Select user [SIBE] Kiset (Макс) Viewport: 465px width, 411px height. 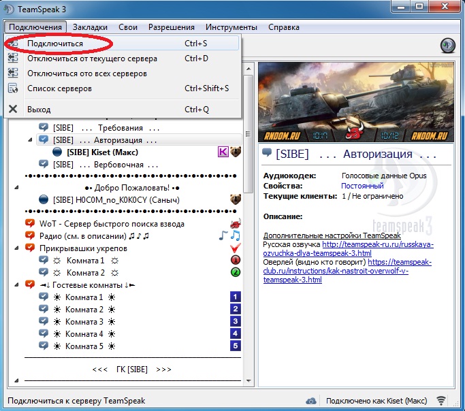(102, 152)
